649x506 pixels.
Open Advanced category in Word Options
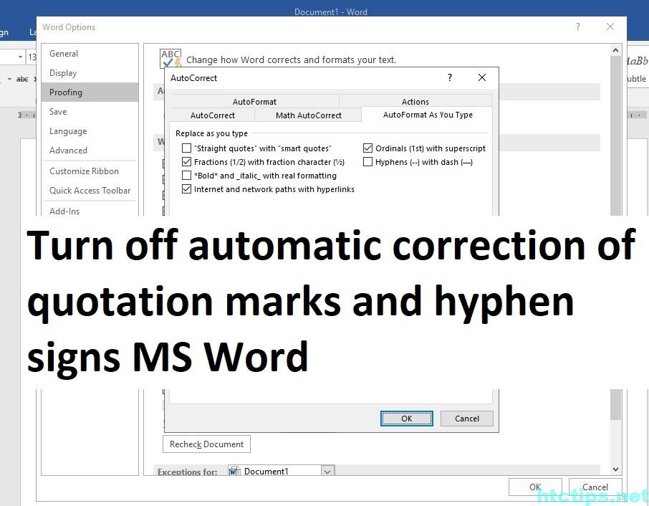point(90,151)
